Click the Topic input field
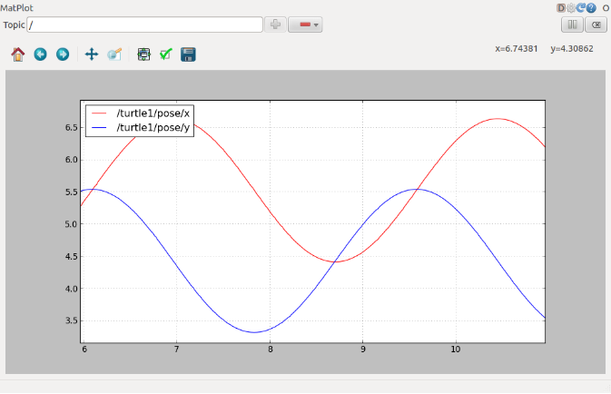The height and width of the screenshot is (394, 611). click(145, 25)
